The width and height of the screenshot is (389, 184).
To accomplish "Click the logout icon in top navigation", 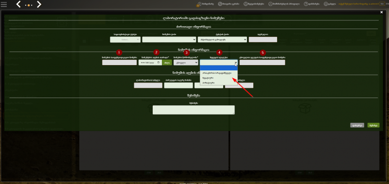I will pyautogui.click(x=326, y=4).
